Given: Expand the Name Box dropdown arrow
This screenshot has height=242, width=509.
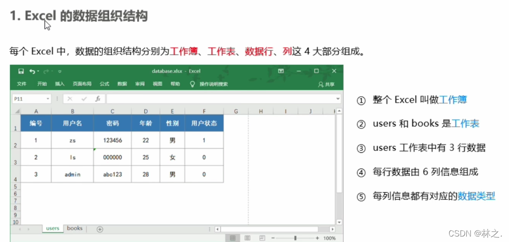Looking at the screenshot, I should coord(48,99).
